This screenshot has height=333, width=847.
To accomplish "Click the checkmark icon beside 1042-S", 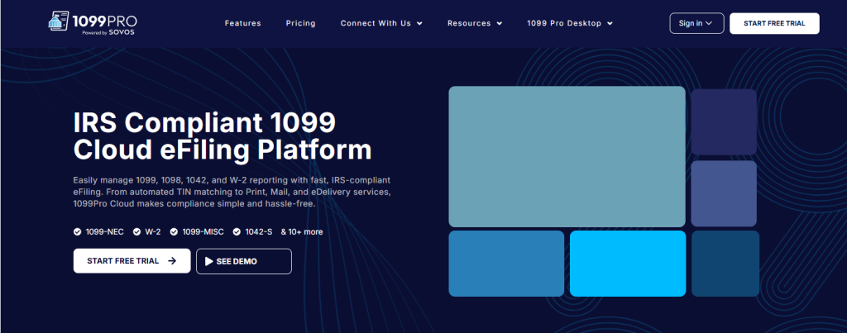I will click(x=237, y=232).
